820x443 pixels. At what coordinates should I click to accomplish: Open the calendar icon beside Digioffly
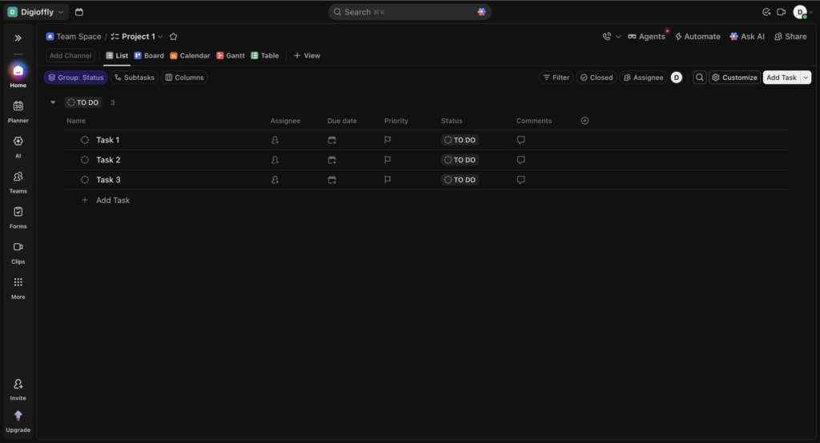click(79, 12)
